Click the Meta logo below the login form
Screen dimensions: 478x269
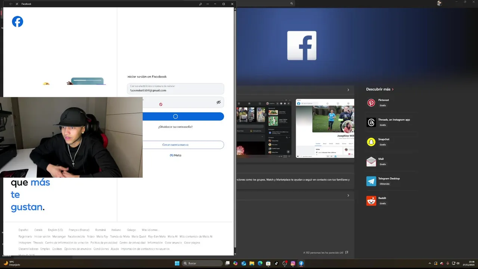(x=176, y=155)
